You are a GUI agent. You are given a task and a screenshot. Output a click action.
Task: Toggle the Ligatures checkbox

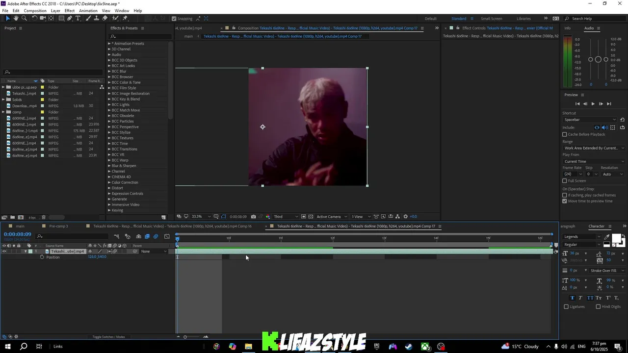[566, 306]
